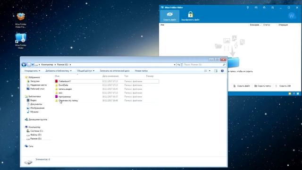Open the 'Общий доступ' dropdown
302x170 pixels.
pos(86,71)
